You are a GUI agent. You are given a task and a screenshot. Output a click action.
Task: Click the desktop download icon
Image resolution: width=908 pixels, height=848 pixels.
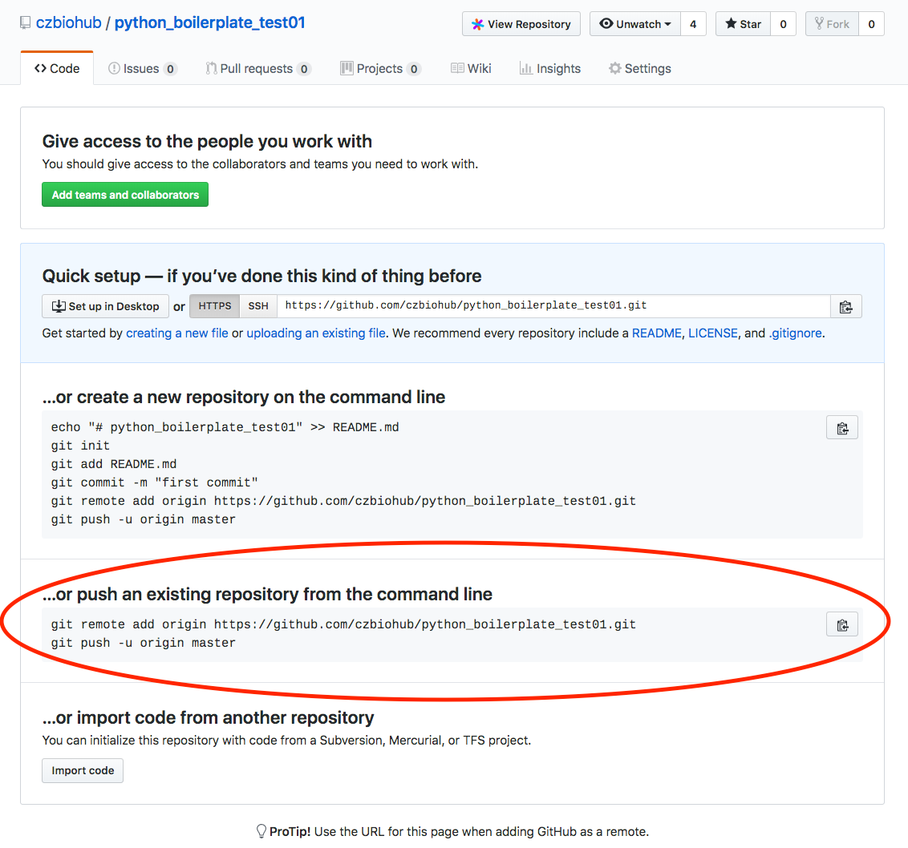[x=59, y=306]
